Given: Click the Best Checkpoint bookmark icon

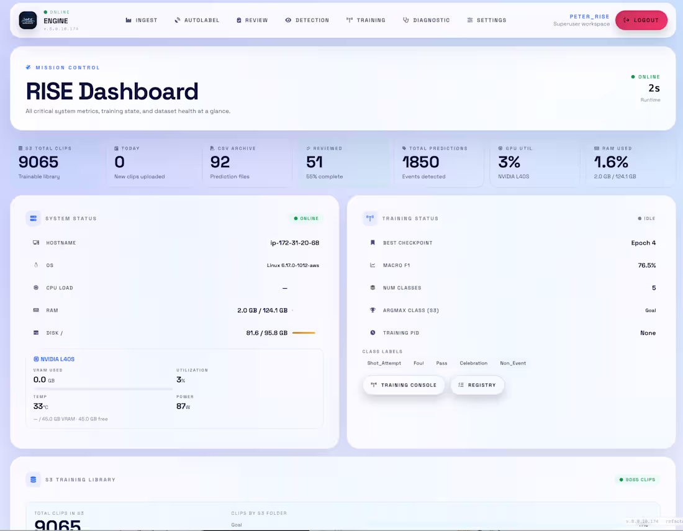Looking at the screenshot, I should coord(373,243).
